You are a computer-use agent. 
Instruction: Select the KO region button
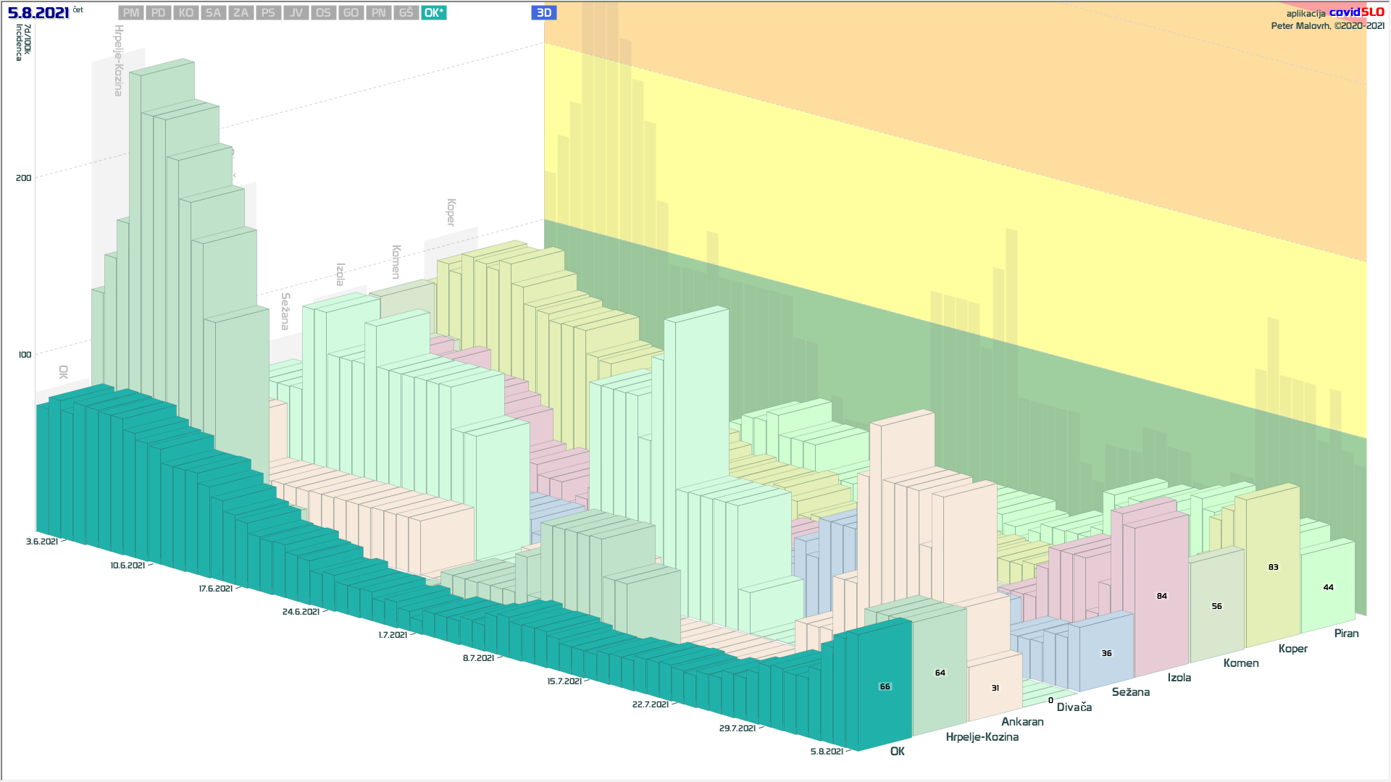186,13
